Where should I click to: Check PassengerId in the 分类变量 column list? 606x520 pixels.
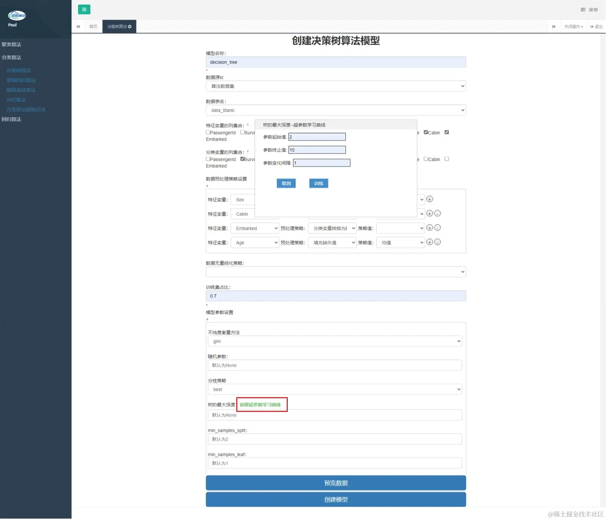coord(208,159)
